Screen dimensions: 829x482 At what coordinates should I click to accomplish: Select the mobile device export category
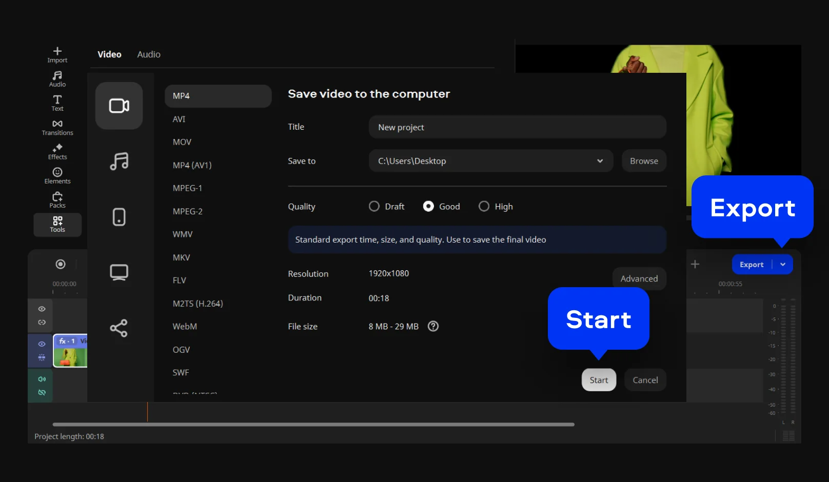point(119,217)
